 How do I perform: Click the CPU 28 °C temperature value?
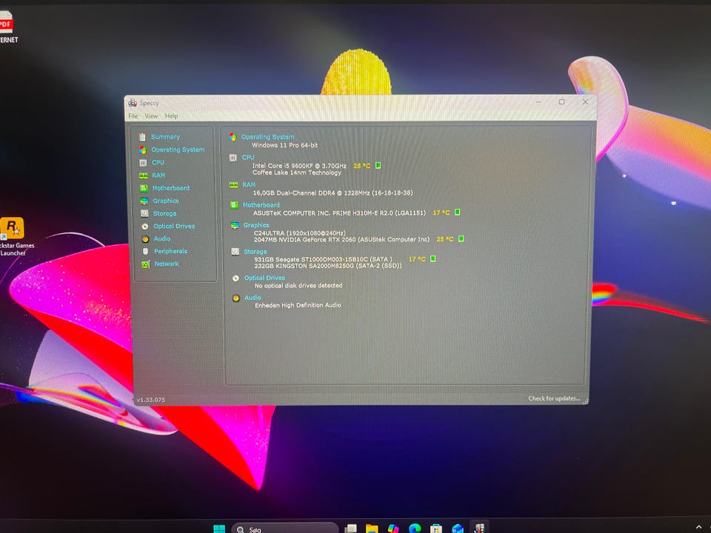tap(362, 166)
